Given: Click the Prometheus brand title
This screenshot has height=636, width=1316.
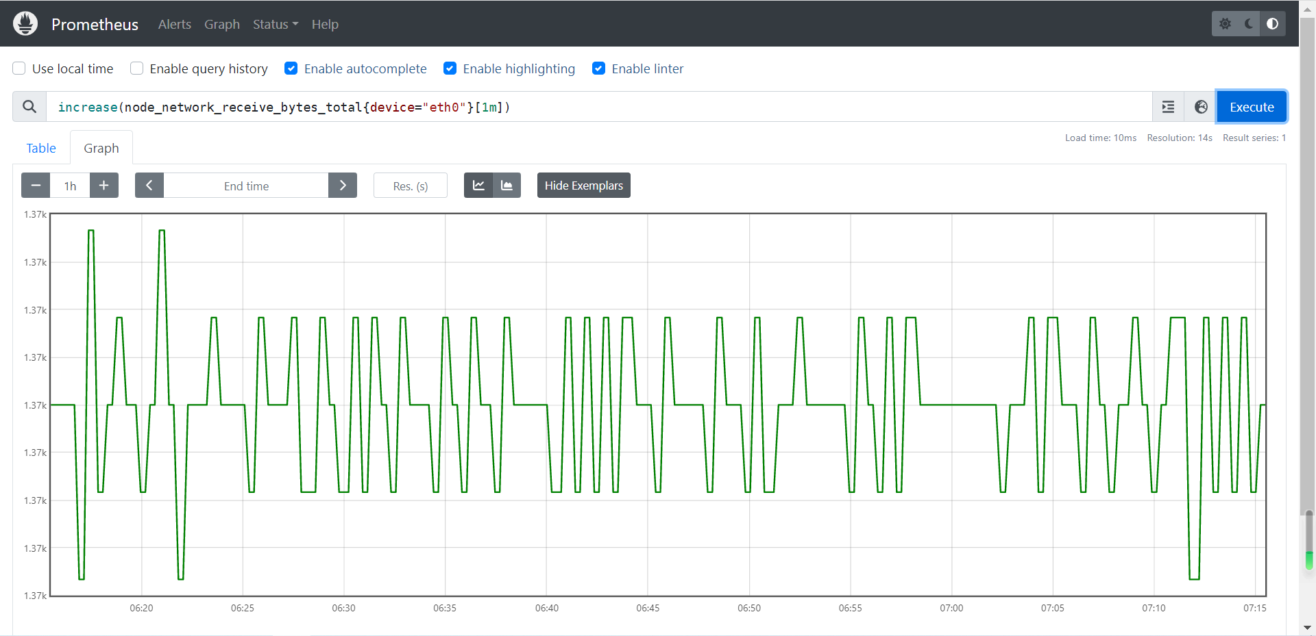Looking at the screenshot, I should pos(95,24).
